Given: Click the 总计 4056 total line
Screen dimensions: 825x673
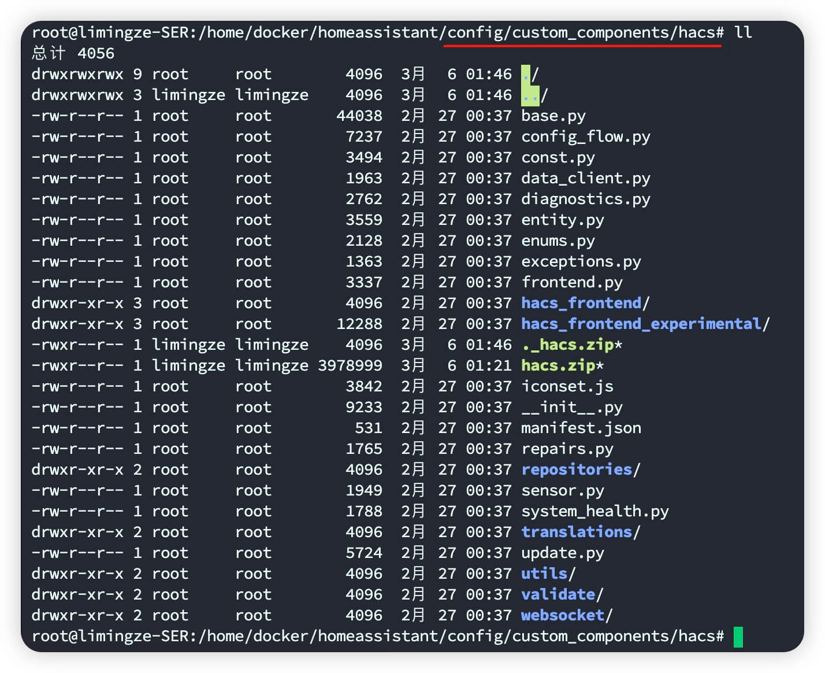Looking at the screenshot, I should pyautogui.click(x=73, y=54).
